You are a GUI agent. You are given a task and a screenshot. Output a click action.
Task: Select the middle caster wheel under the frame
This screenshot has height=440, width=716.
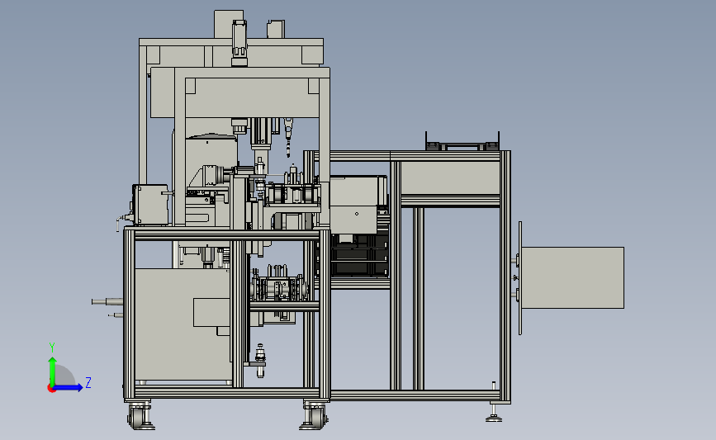[x=314, y=416]
